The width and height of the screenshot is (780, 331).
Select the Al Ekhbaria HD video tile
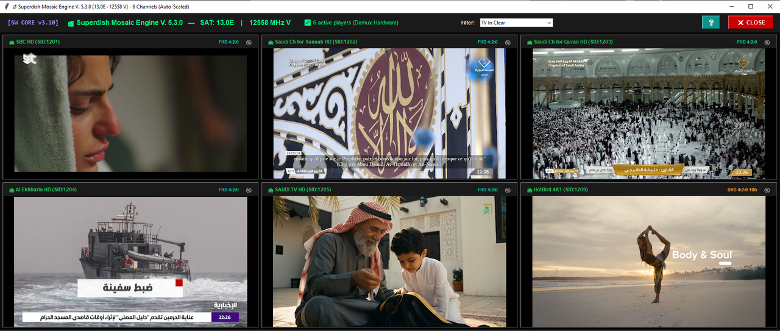(x=130, y=262)
